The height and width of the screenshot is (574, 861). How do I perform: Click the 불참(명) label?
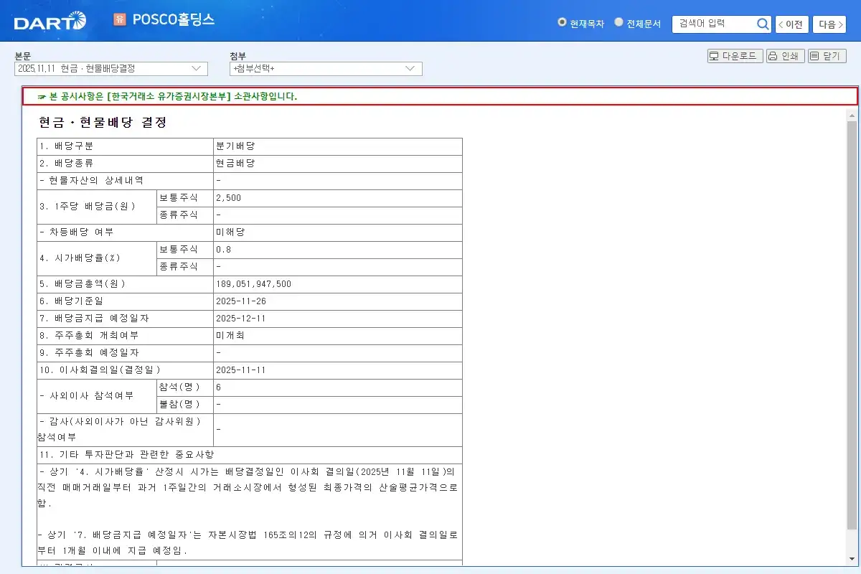coord(179,405)
